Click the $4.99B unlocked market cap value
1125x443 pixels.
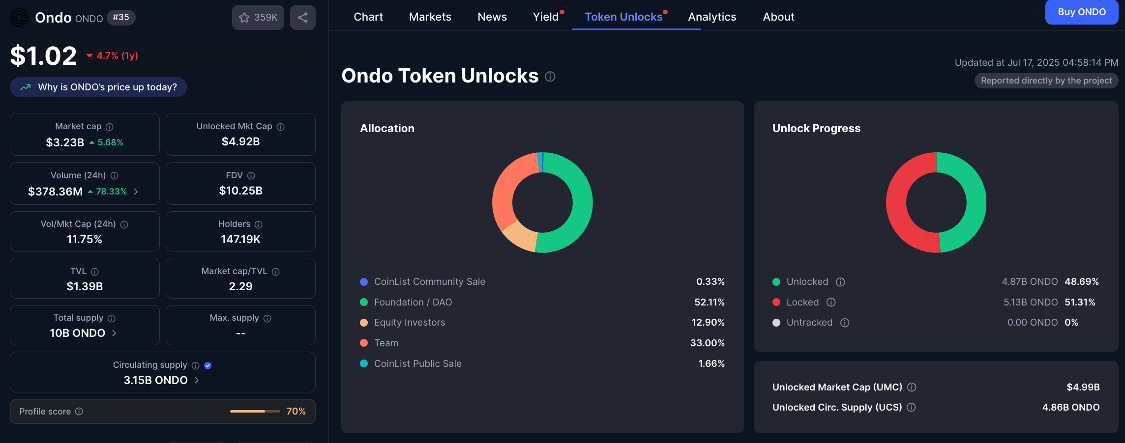1083,387
